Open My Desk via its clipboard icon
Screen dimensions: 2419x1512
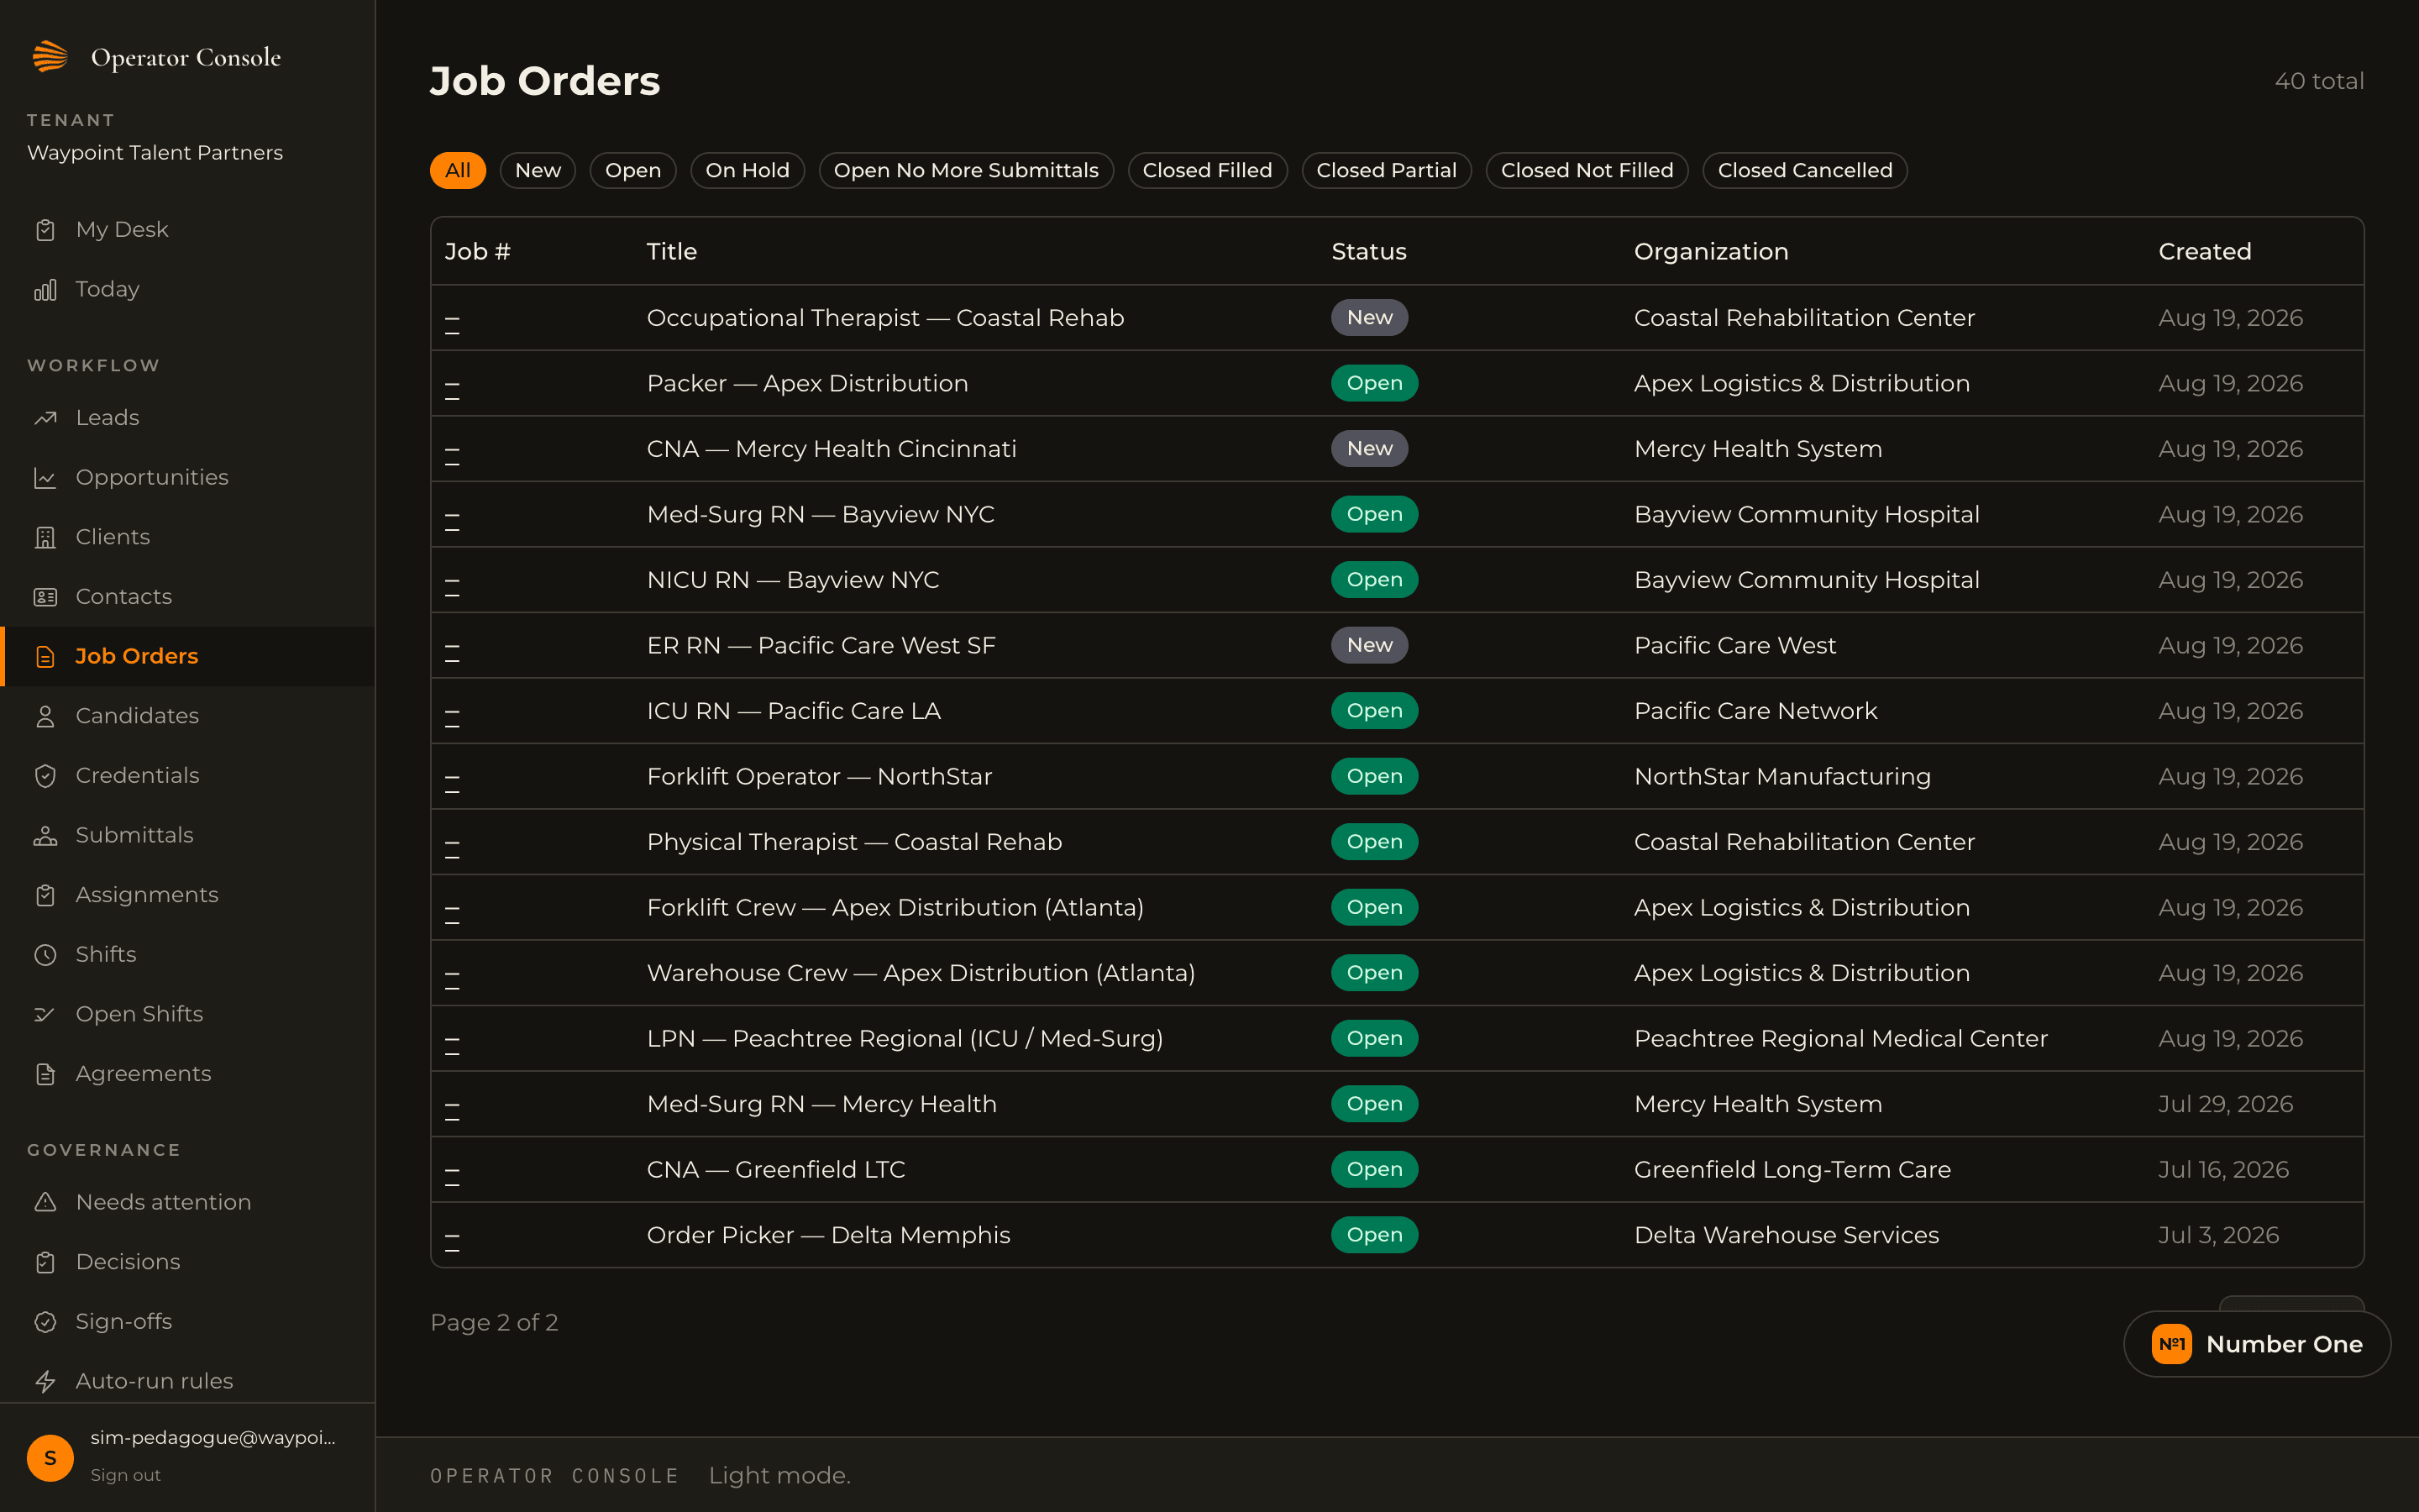45,230
